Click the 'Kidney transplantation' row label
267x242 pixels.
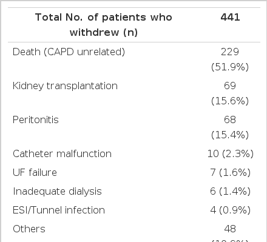coord(65,86)
